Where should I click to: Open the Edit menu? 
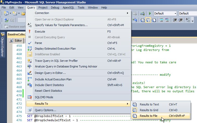pyautogui.click(x=12, y=7)
